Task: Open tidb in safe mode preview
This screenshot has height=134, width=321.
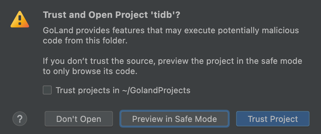Action: click(174, 119)
